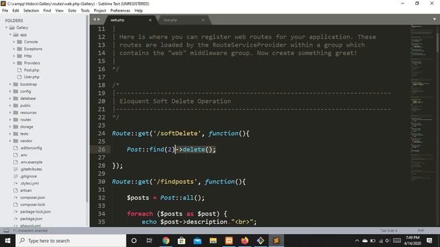Open the .gitignore file
This screenshot has width=440, height=247.
tap(28, 176)
